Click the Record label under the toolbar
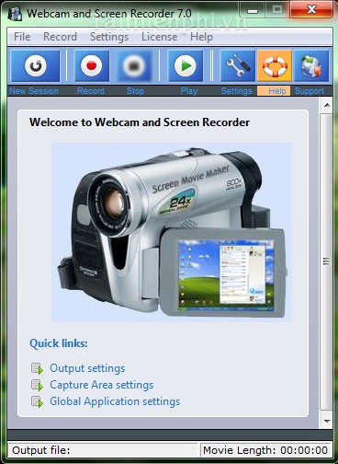This screenshot has height=464, width=338. pos(91,91)
